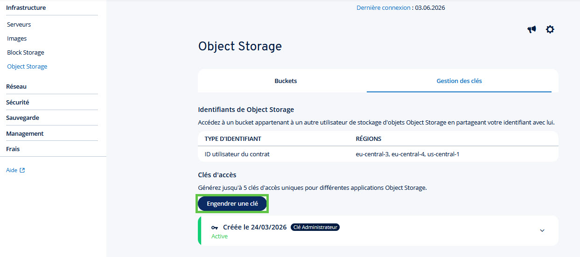Click the Engendrer une clé button
The height and width of the screenshot is (257, 580).
(232, 204)
